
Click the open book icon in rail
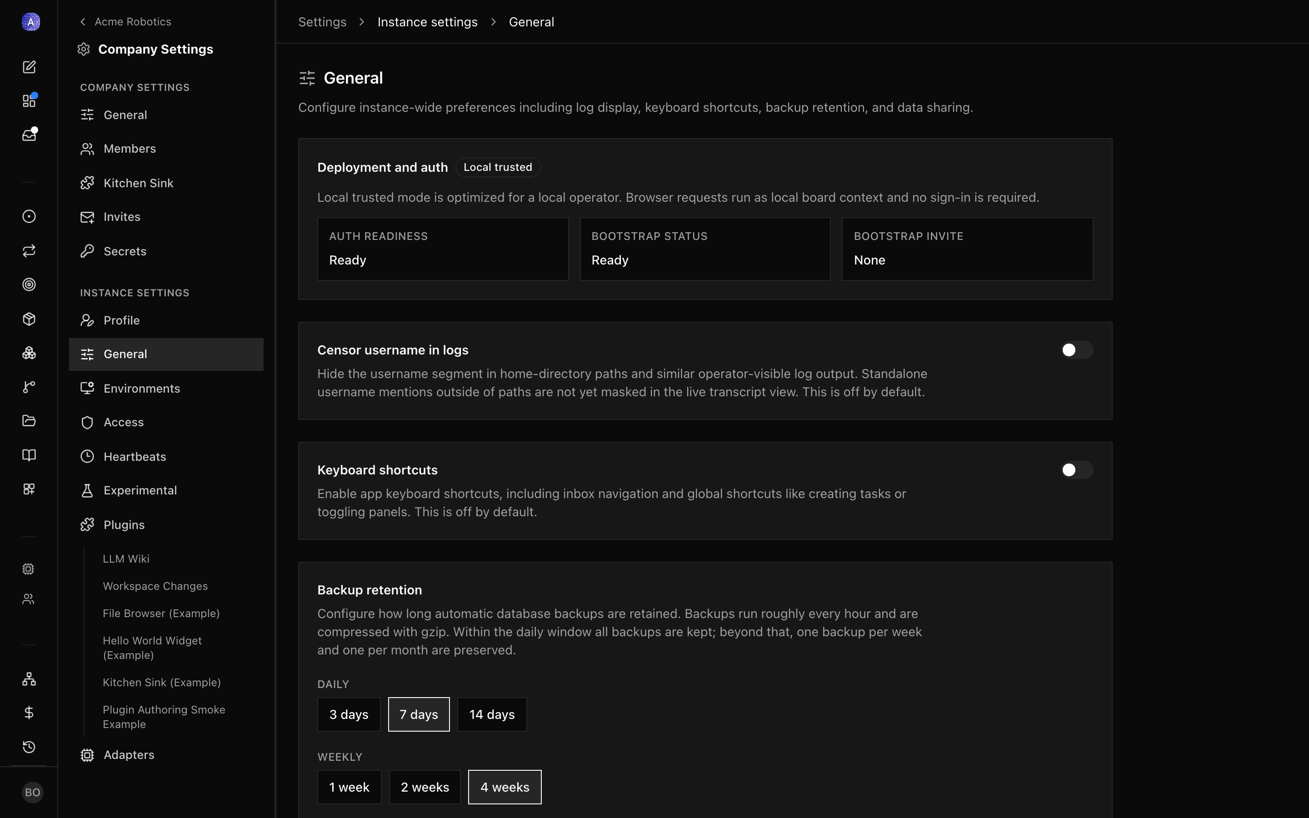coord(29,455)
